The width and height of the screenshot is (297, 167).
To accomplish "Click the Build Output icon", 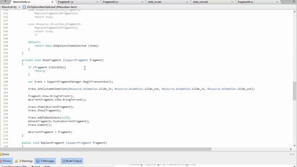I will point(64,161).
